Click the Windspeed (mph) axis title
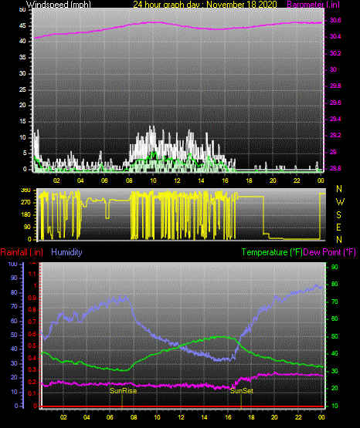This screenshot has height=428, width=360. pos(59,5)
